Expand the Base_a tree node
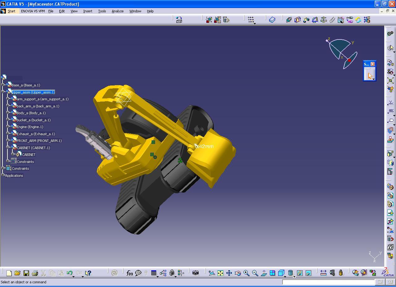The image size is (396, 287). pos(3,85)
